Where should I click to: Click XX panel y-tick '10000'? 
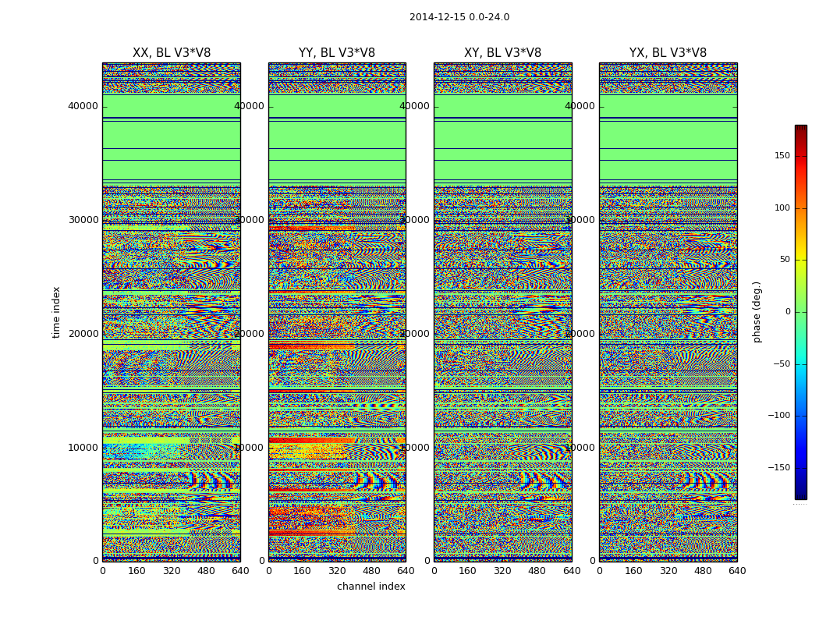[83, 448]
